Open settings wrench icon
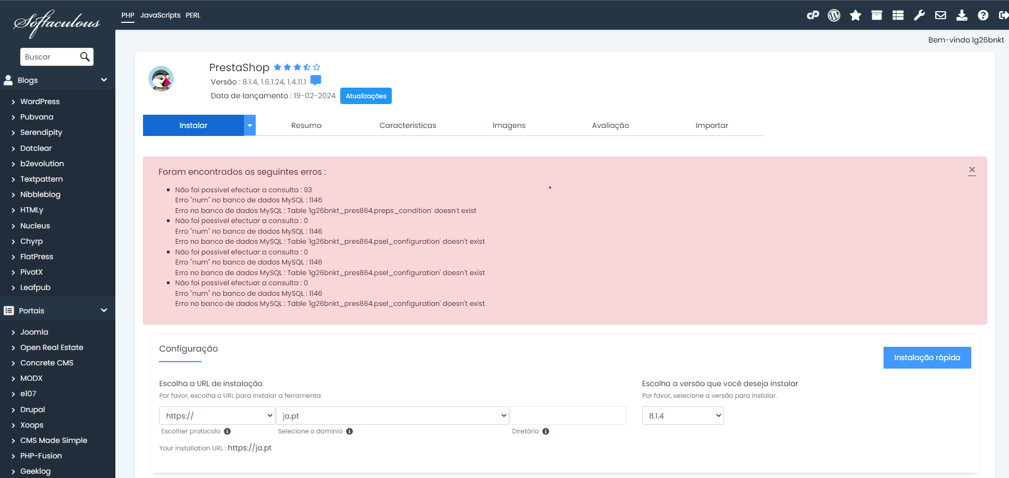The height and width of the screenshot is (478, 1009). point(919,15)
